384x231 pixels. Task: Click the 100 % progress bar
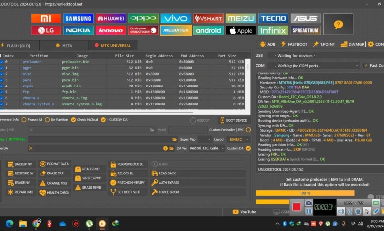pos(305,193)
